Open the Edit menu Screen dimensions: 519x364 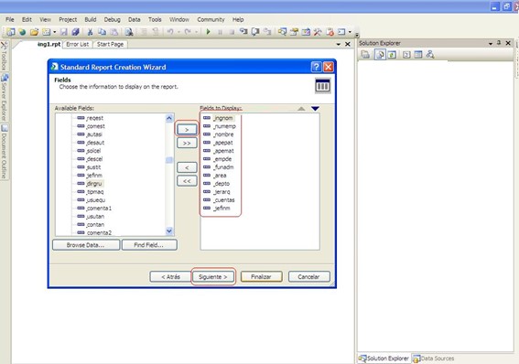27,19
